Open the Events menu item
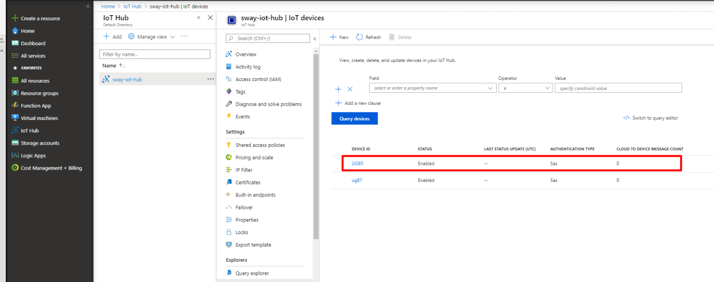This screenshot has height=282, width=714. (x=243, y=117)
